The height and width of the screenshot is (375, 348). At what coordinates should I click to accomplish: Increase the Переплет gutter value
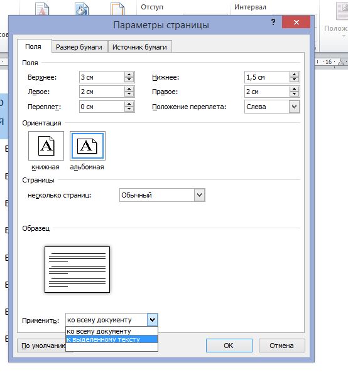point(129,104)
